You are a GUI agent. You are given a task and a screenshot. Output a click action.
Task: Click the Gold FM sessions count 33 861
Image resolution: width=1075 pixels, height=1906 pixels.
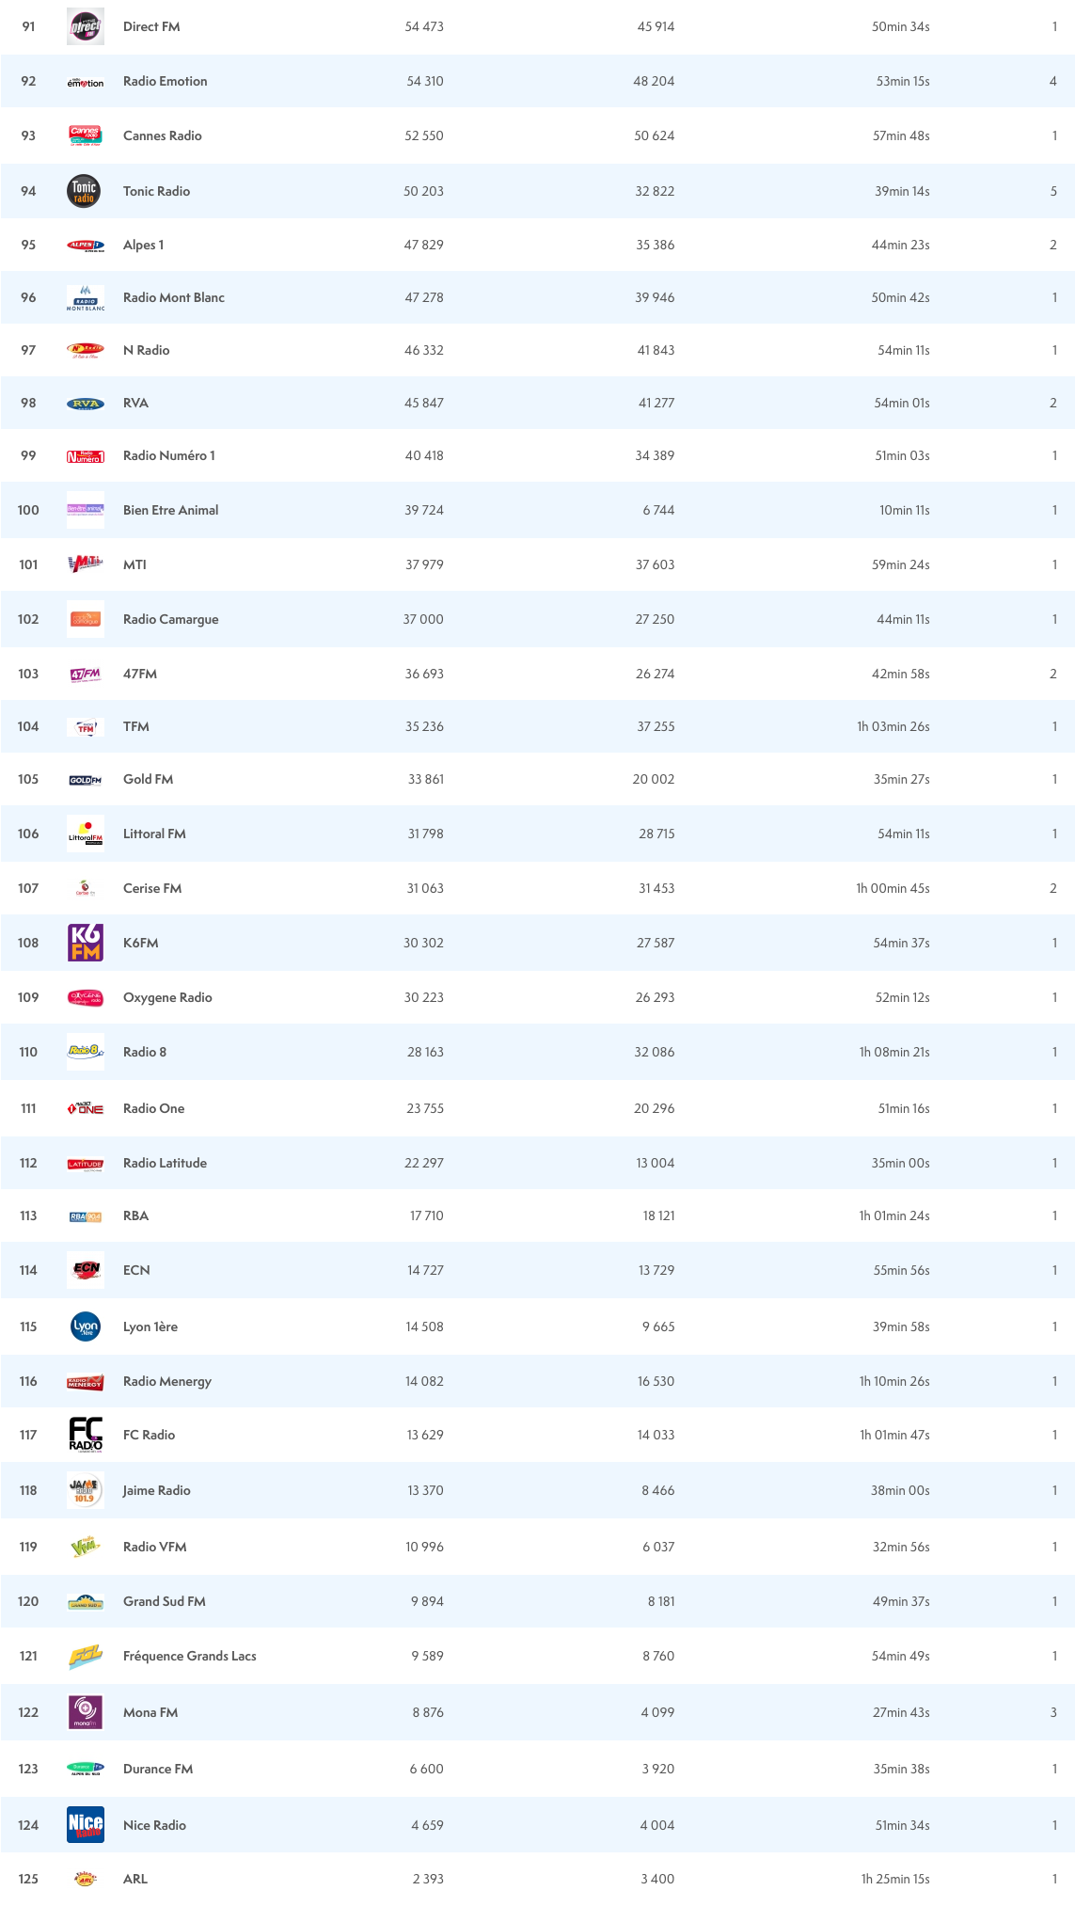pos(425,779)
